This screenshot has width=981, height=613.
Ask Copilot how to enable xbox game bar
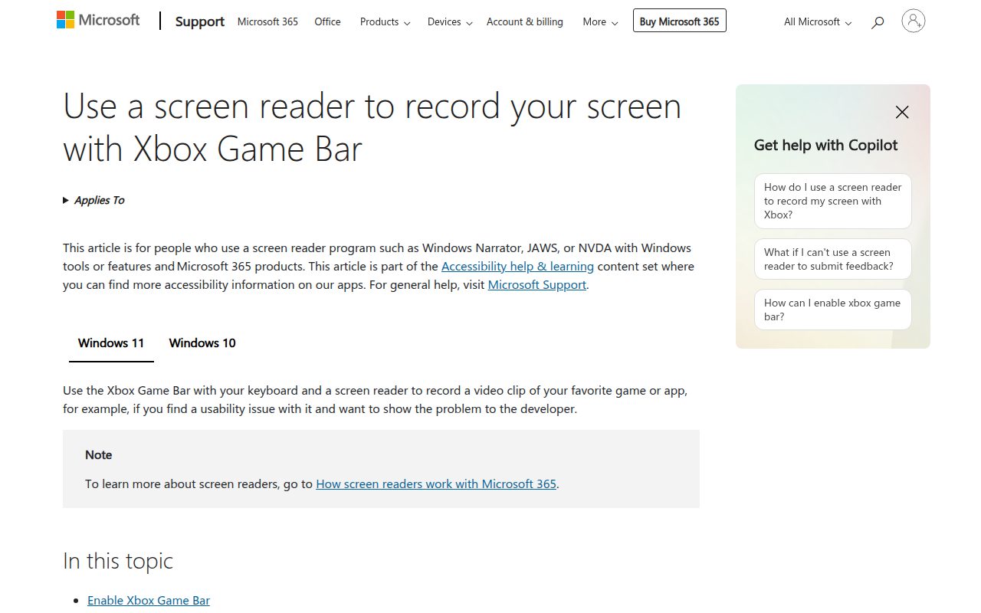pyautogui.click(x=833, y=310)
